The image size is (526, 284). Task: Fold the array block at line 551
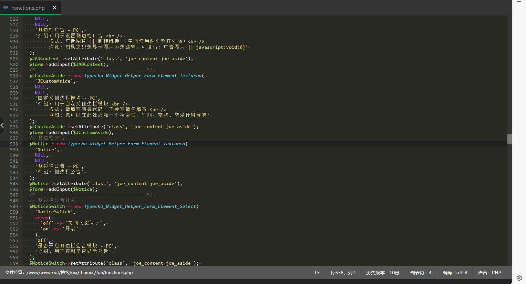21,218
